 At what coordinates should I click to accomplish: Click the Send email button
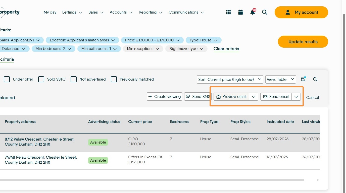point(276,97)
